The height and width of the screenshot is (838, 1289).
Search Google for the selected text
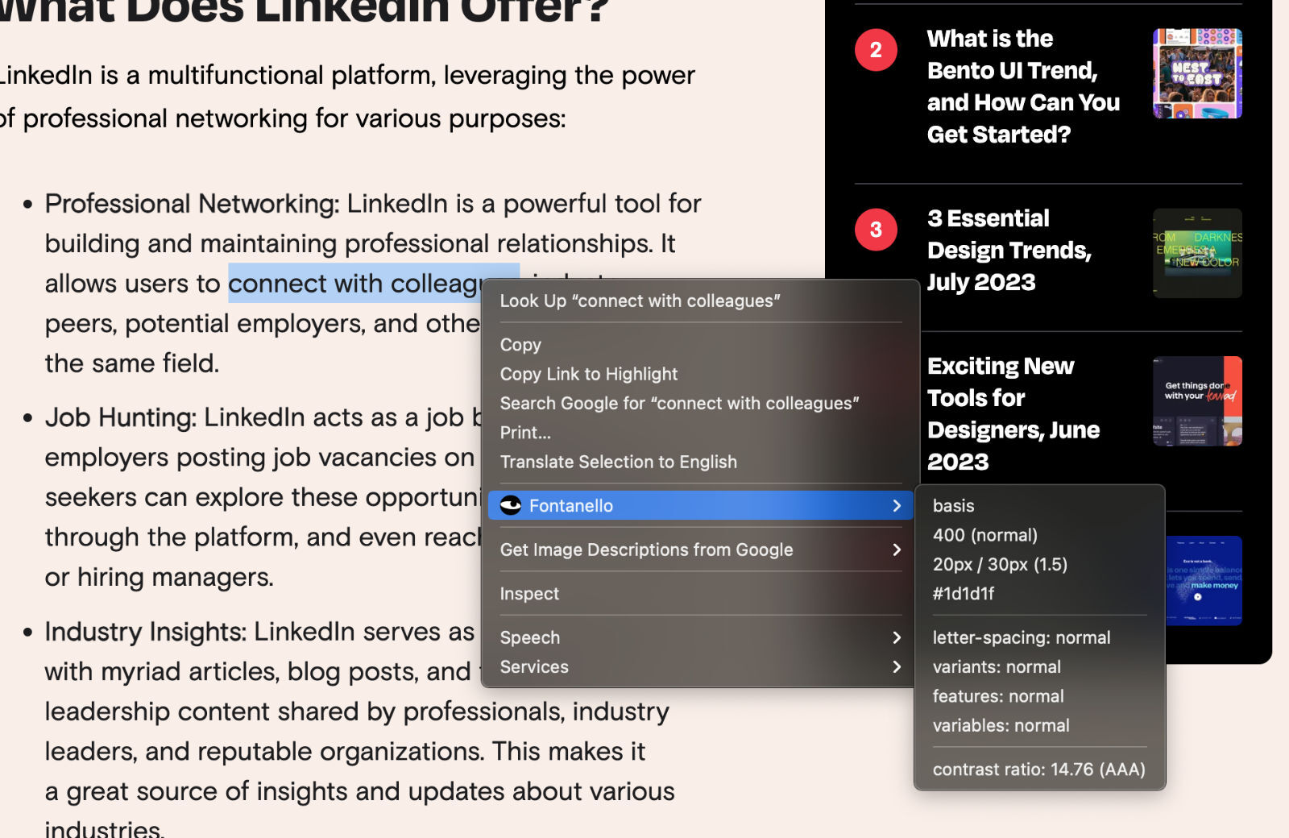pos(679,403)
